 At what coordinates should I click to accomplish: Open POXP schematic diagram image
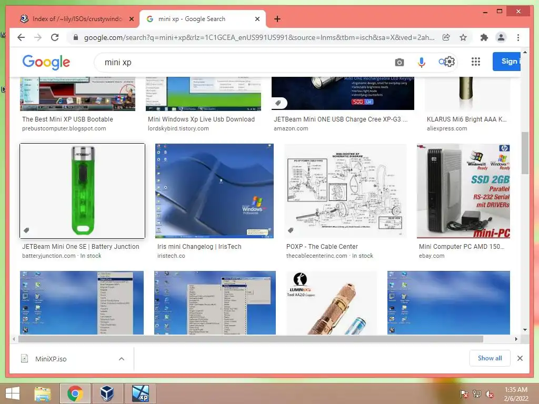pyautogui.click(x=345, y=190)
